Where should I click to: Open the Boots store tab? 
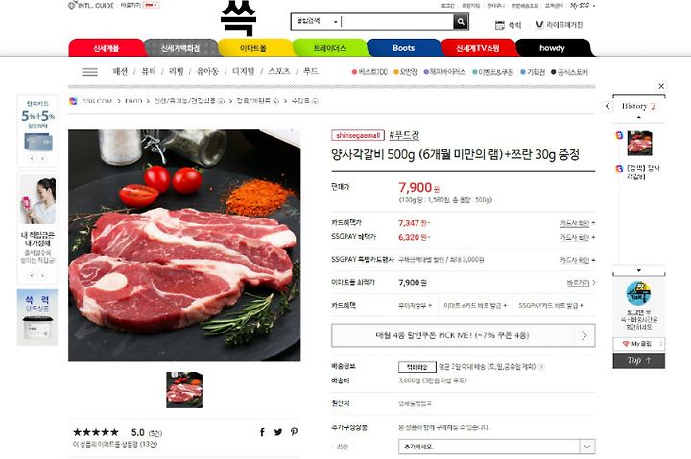(403, 48)
